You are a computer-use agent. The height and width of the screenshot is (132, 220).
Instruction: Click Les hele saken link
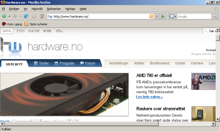click(x=149, y=97)
